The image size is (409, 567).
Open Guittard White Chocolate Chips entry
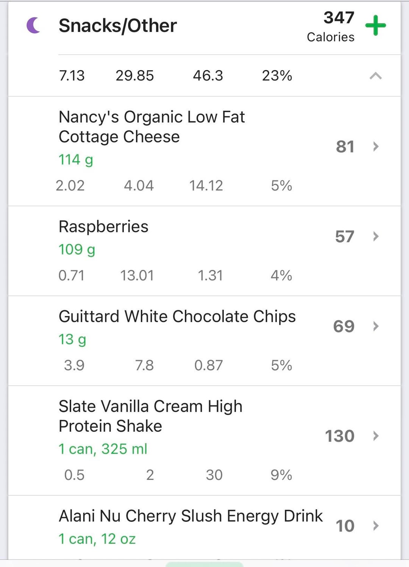pos(177,316)
